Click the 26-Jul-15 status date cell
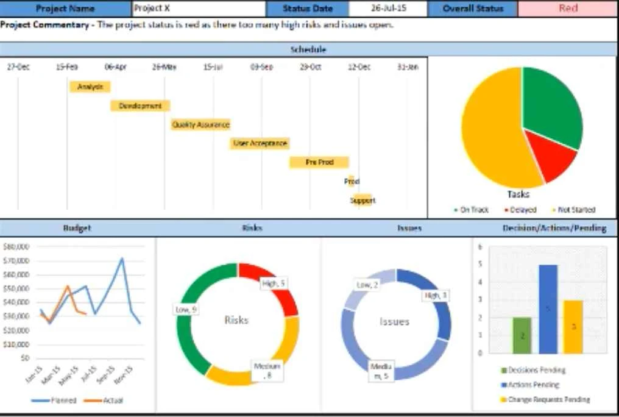 388,9
